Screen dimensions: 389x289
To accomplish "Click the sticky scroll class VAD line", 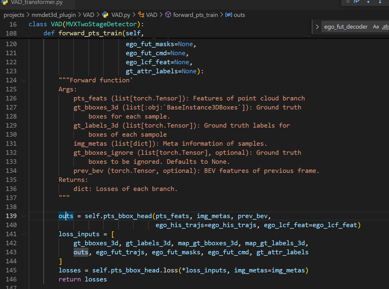I will 86,24.
